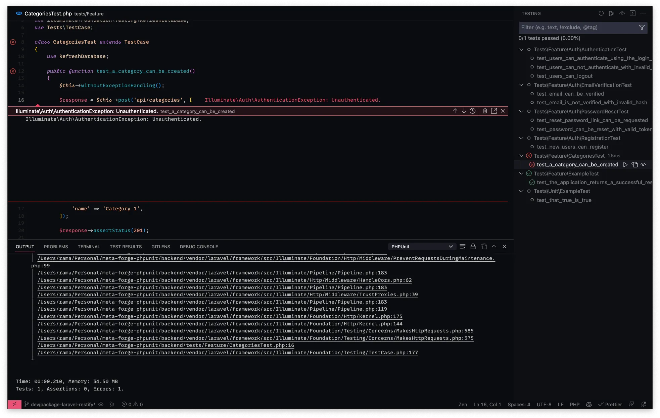
Task: Open errors and warnings count indicator
Action: coord(132,405)
